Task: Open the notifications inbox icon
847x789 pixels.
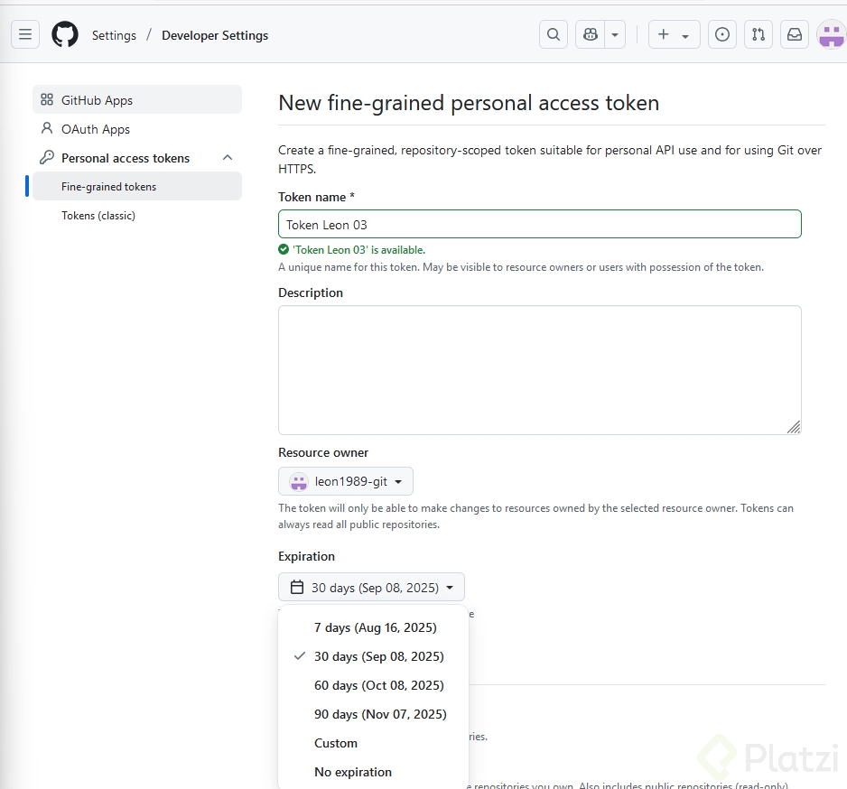Action: tap(795, 34)
